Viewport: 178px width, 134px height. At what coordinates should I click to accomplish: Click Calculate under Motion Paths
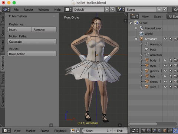tap(32, 42)
